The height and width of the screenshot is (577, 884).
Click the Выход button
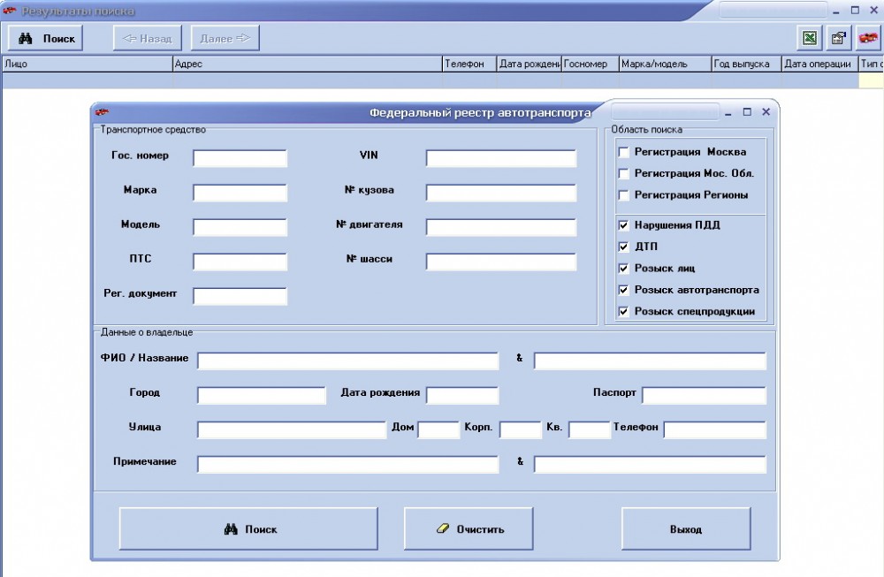[686, 529]
